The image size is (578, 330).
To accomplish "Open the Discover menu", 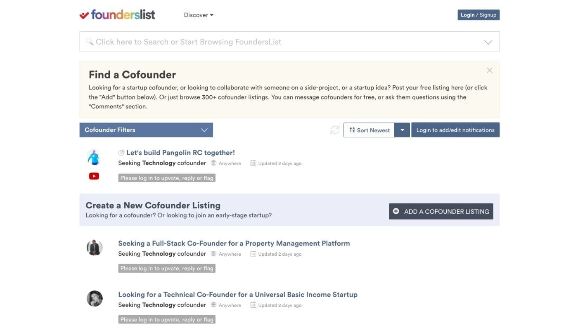I will (198, 14).
